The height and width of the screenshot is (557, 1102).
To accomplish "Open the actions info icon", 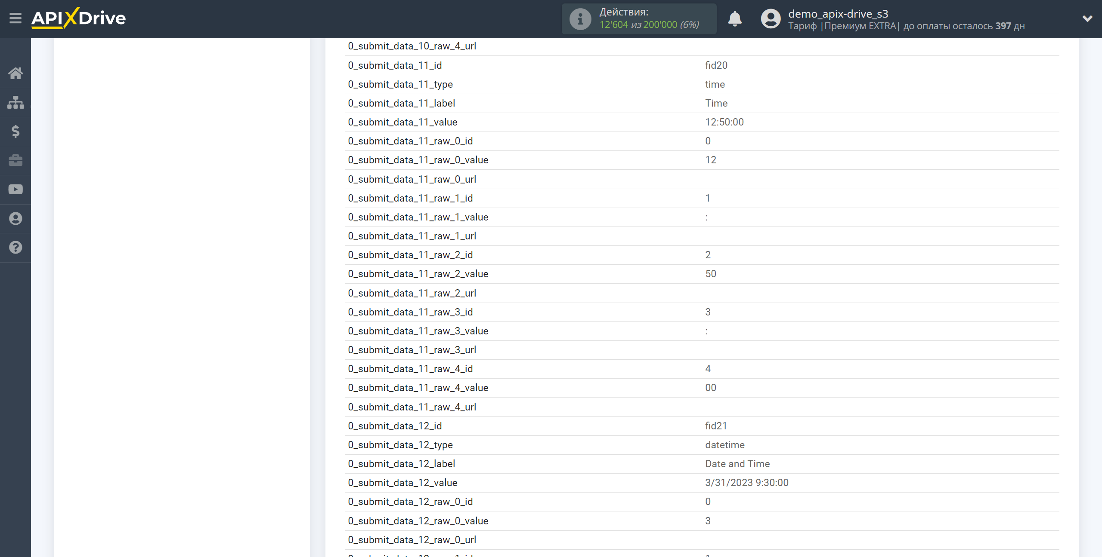I will tap(580, 19).
